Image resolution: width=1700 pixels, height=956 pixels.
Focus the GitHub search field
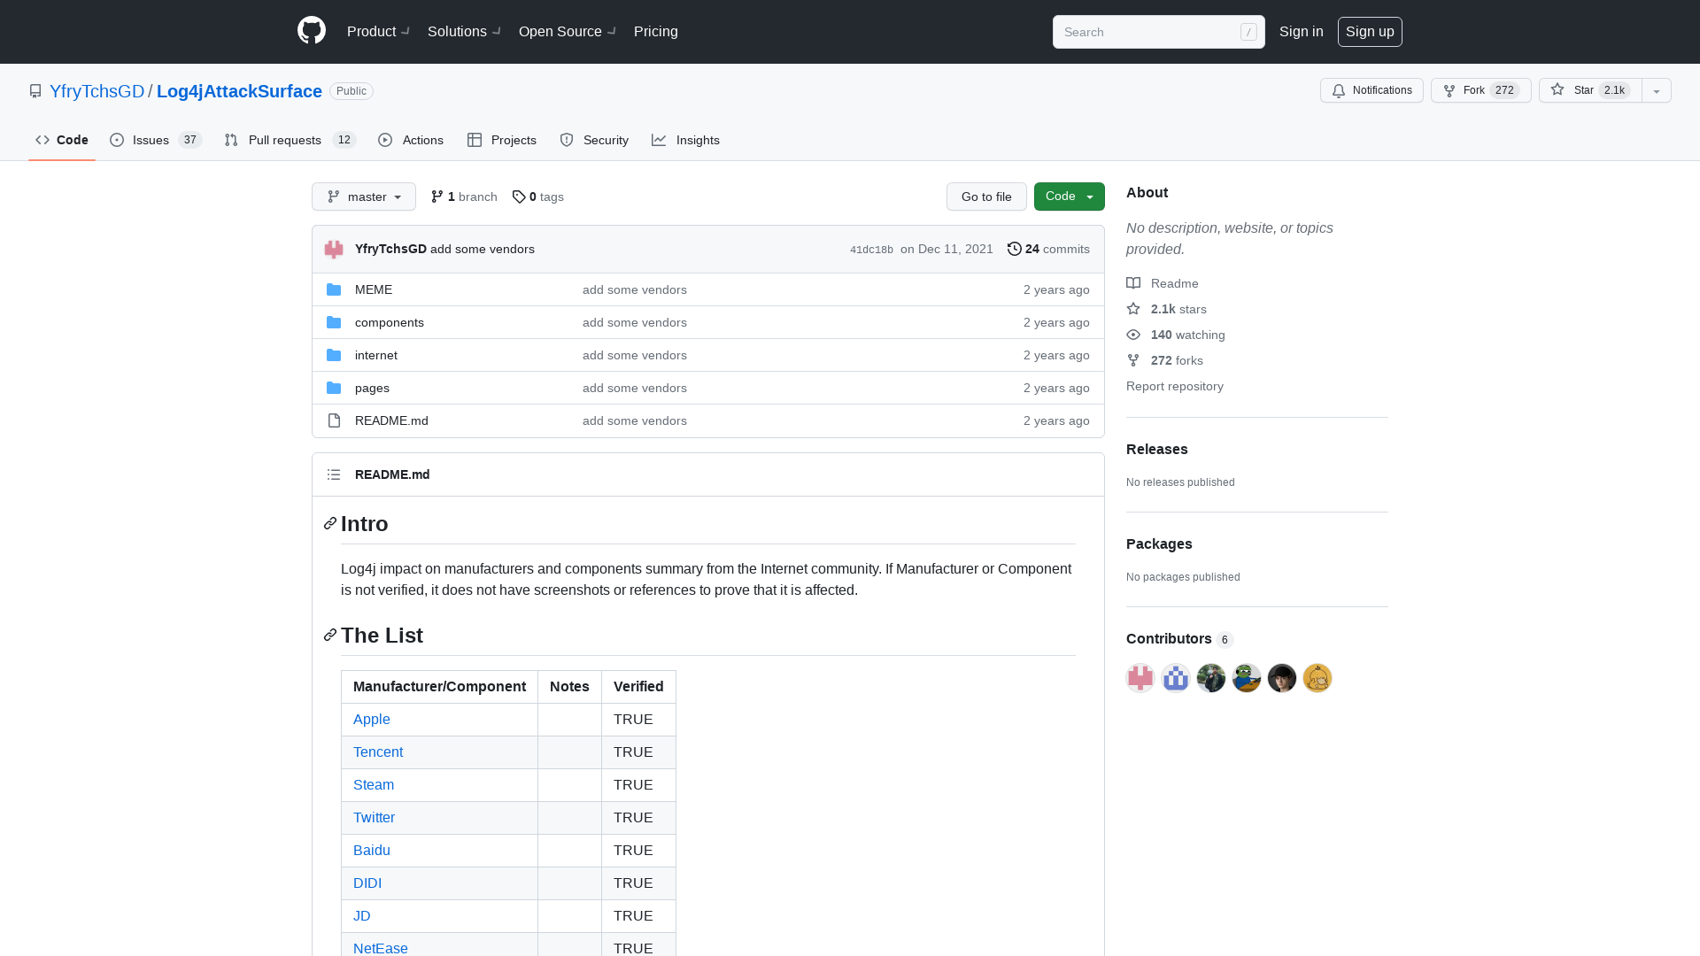point(1158,32)
